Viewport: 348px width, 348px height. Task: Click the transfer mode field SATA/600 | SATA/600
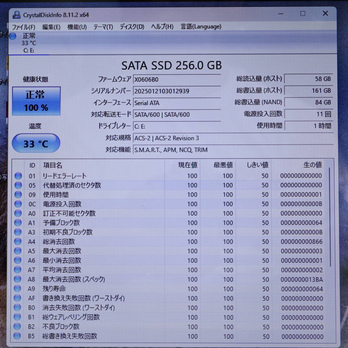(177, 115)
